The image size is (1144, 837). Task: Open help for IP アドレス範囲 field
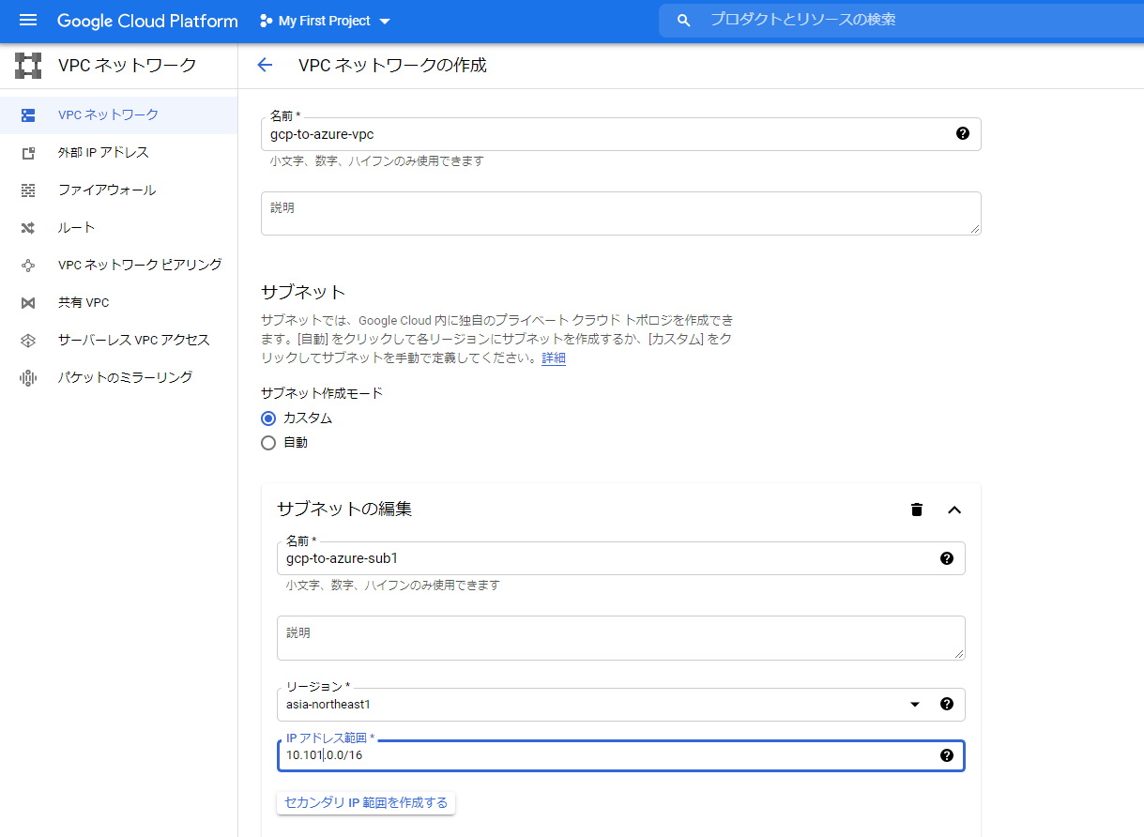pos(946,755)
